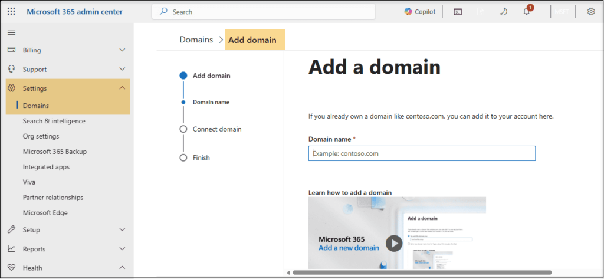Click the 'Add a domain' heading
The image size is (604, 279).
pyautogui.click(x=375, y=67)
